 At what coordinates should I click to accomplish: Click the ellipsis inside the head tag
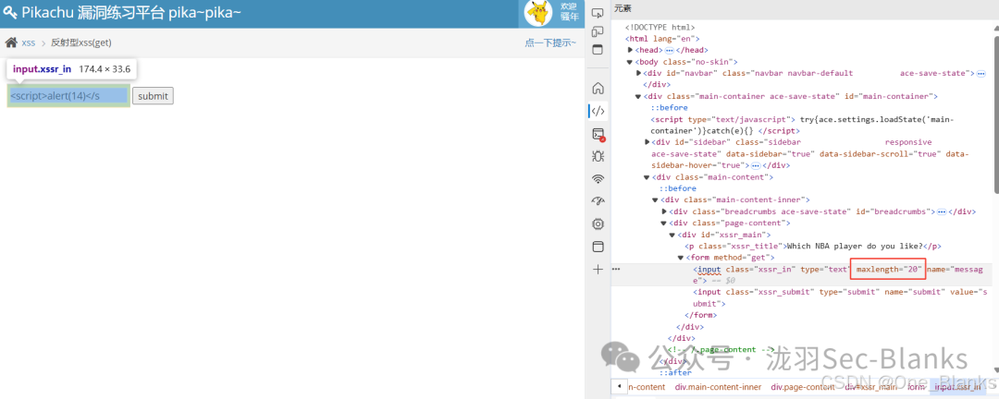click(x=670, y=50)
